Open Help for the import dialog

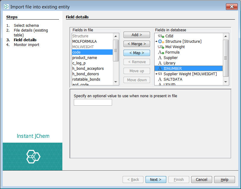point(224,180)
